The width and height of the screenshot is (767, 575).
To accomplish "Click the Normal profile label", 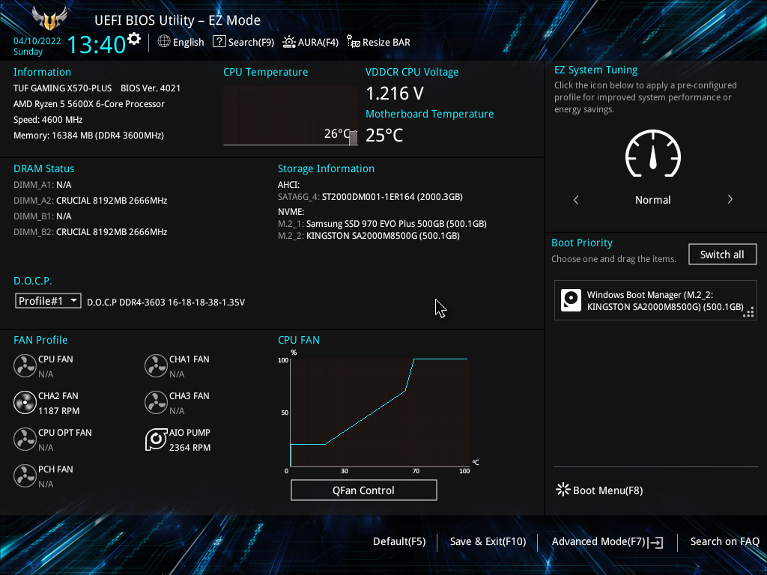I will coord(652,199).
